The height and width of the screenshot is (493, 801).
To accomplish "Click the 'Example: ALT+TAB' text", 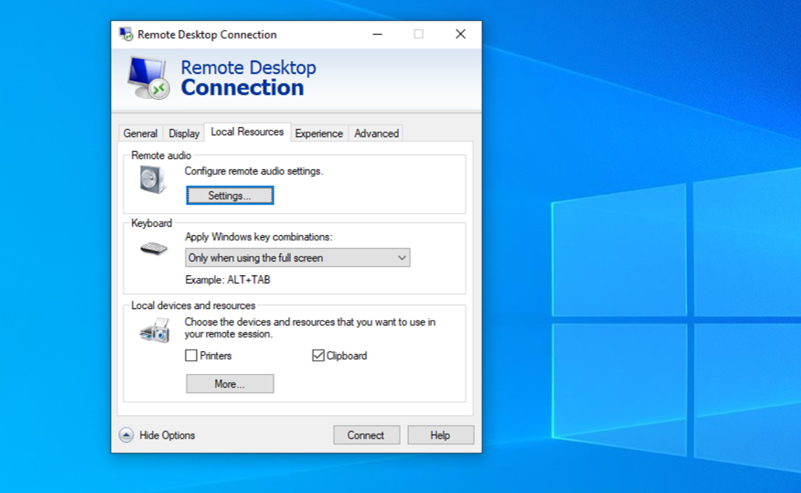I will (x=228, y=280).
